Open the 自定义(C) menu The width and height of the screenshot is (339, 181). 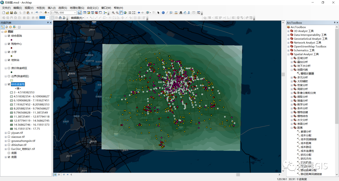93,8
